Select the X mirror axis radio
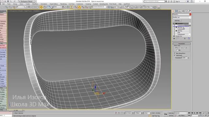The width and height of the screenshot is (209, 117). pyautogui.click(x=176, y=48)
